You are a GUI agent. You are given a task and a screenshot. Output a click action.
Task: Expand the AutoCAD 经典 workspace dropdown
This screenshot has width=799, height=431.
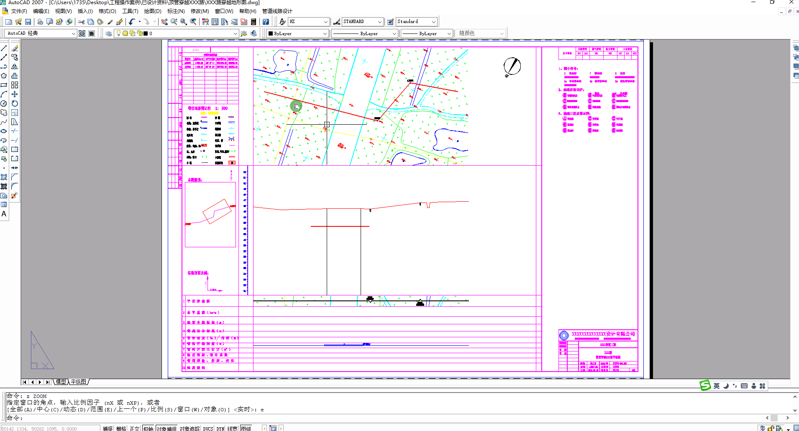(73, 33)
